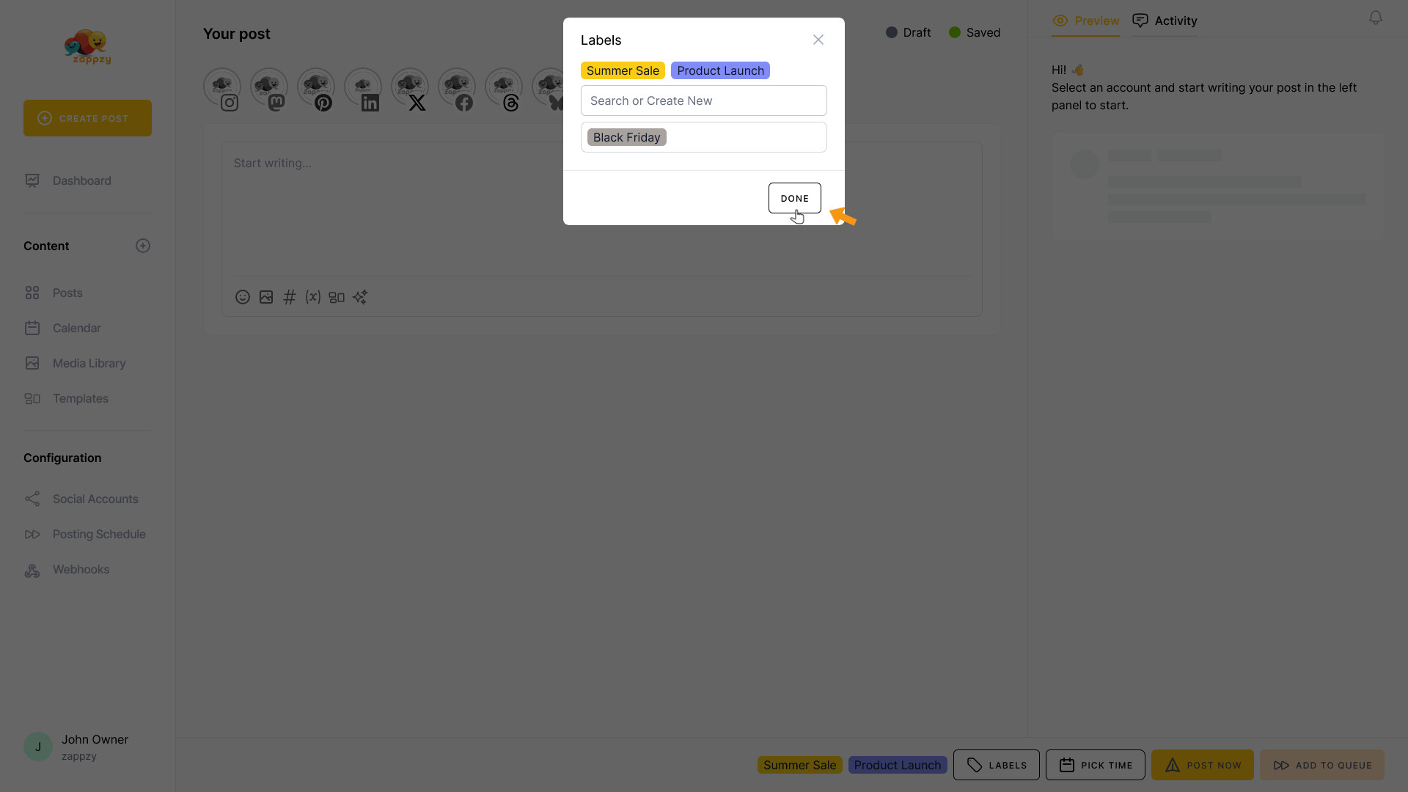Open the John Owner account menu
The image size is (1408, 792).
click(76, 747)
